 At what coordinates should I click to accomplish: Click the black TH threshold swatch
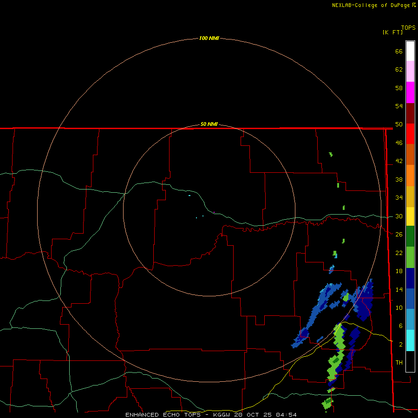coord(410,361)
